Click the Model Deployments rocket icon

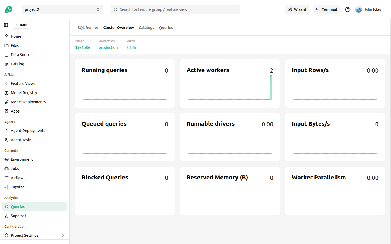(x=7, y=102)
